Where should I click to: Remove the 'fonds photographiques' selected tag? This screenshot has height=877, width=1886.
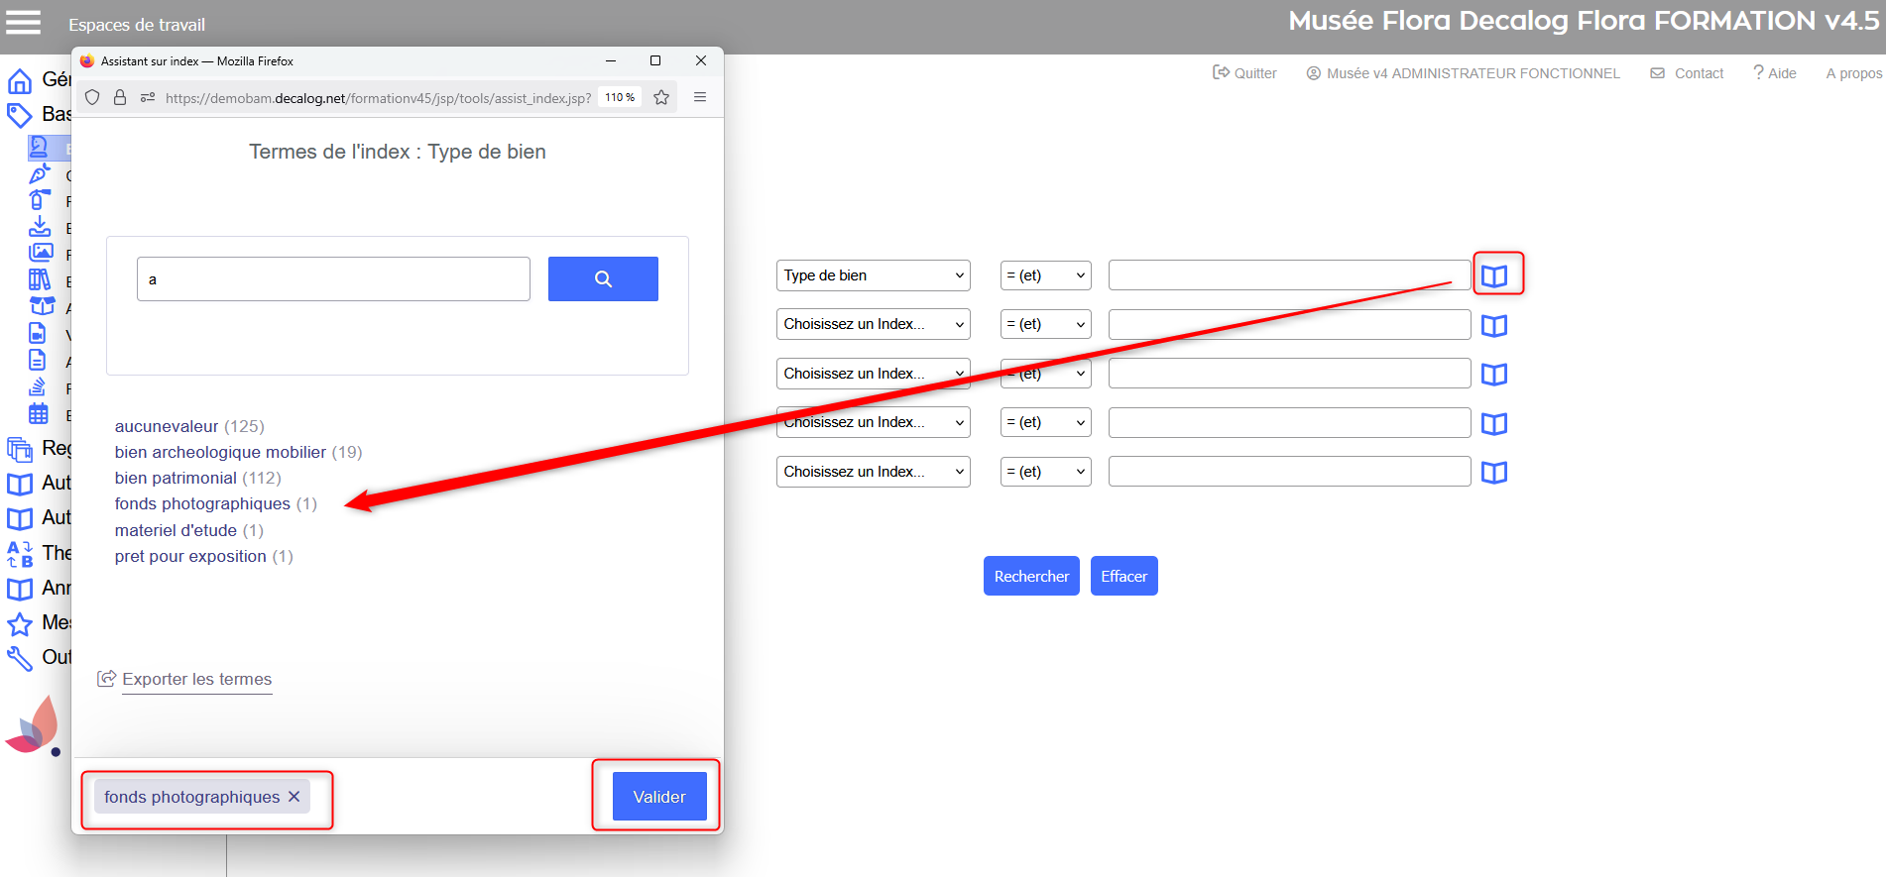tap(295, 797)
